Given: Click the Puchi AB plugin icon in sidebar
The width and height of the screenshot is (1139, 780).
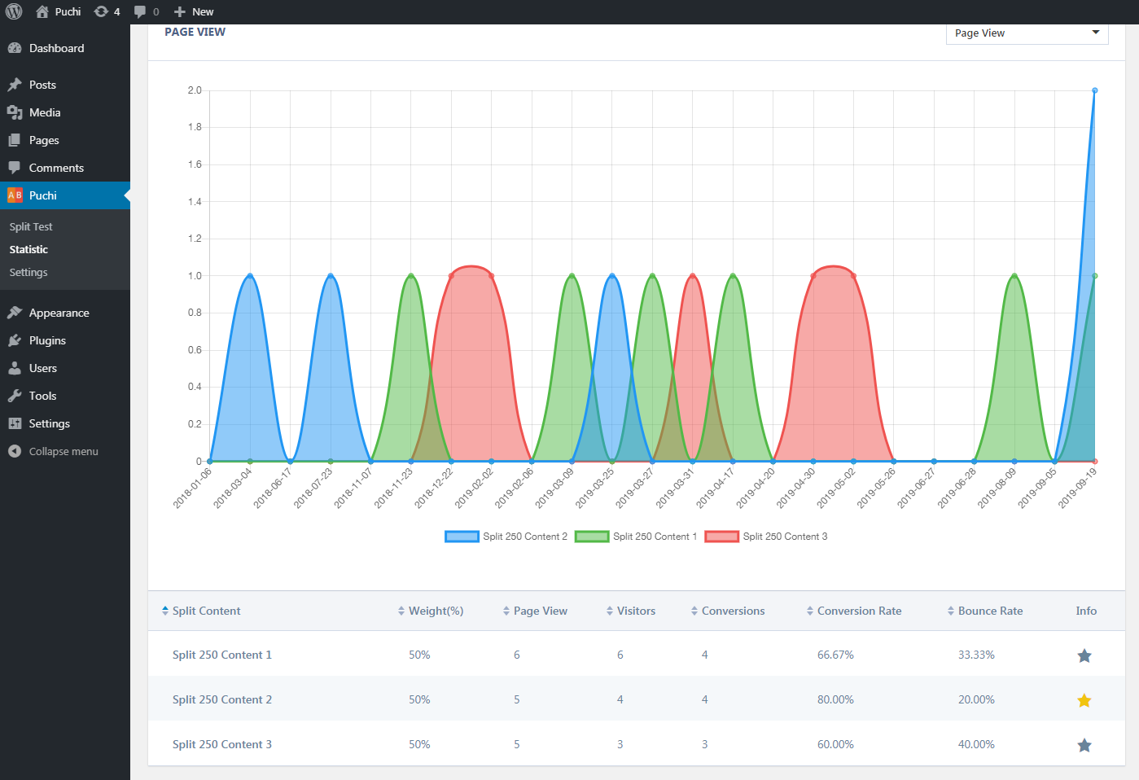Looking at the screenshot, I should [15, 195].
